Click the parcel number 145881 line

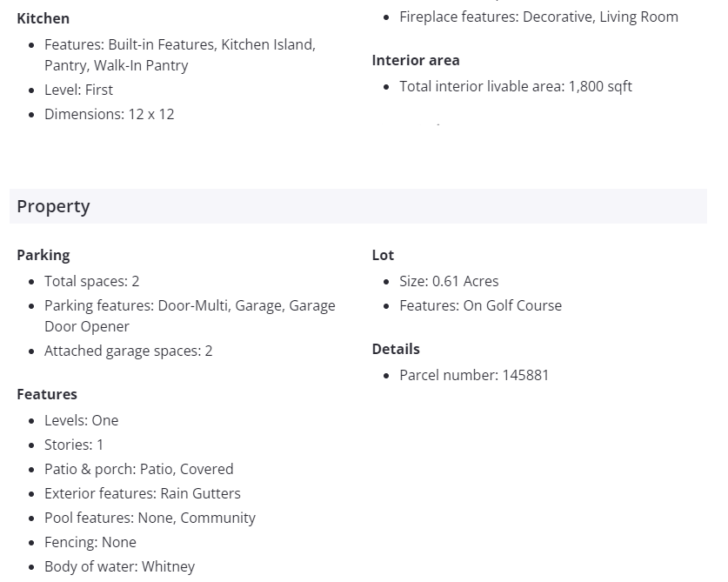[474, 375]
